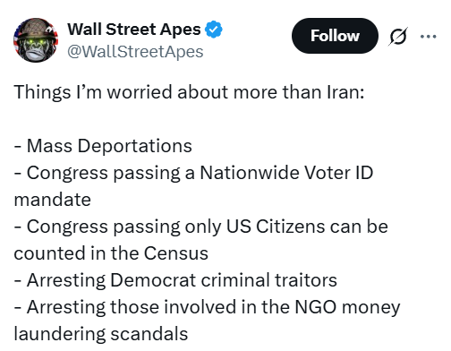This screenshot has height=351, width=451.
Task: Click the 'counted in the Census' line
Action: [x=111, y=253]
